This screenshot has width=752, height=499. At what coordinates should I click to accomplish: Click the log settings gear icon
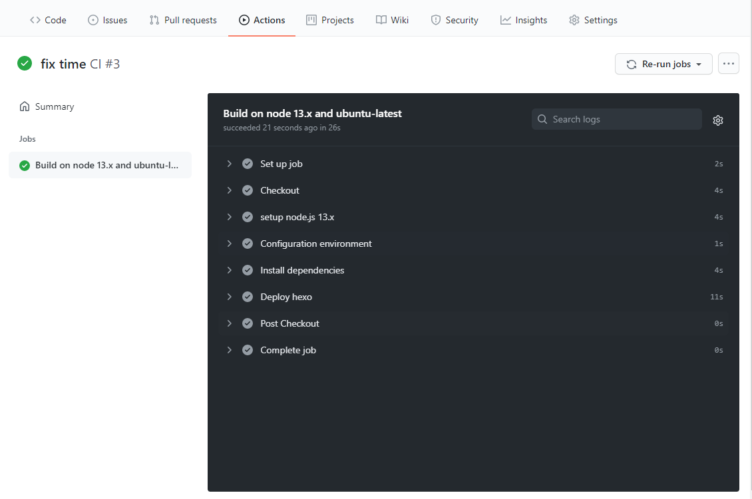(717, 120)
